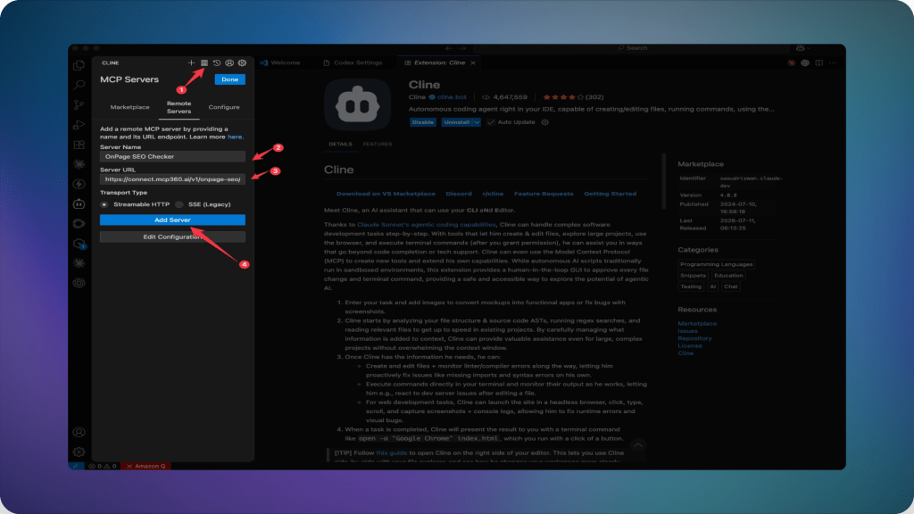Open the Cline robot icon in activity bar

coord(79,204)
